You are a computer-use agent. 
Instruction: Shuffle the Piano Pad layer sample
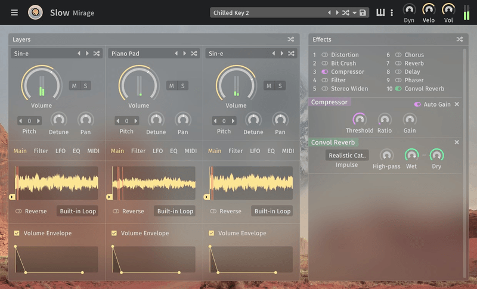pos(194,53)
